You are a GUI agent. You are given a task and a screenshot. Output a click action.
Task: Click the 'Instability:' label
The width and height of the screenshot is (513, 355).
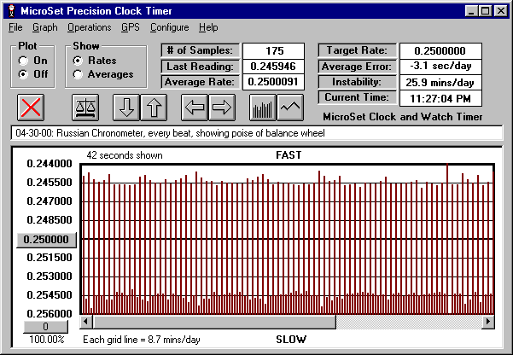tap(357, 82)
